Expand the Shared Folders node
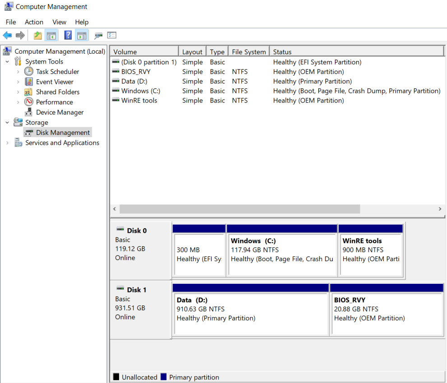Image resolution: width=447 pixels, height=383 pixels. [x=18, y=92]
